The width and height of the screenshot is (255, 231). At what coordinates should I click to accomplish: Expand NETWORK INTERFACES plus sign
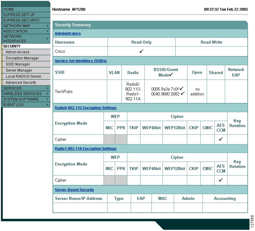point(47,39)
